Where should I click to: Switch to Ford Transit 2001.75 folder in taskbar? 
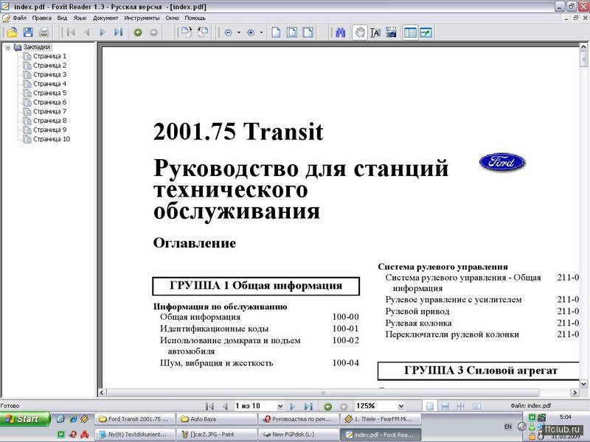click(x=135, y=419)
